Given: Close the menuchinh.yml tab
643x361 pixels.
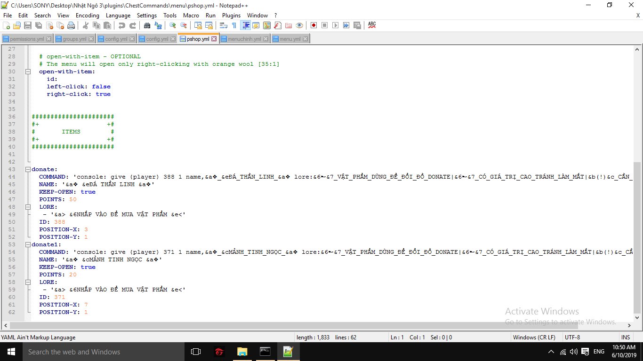Looking at the screenshot, I should [x=266, y=39].
